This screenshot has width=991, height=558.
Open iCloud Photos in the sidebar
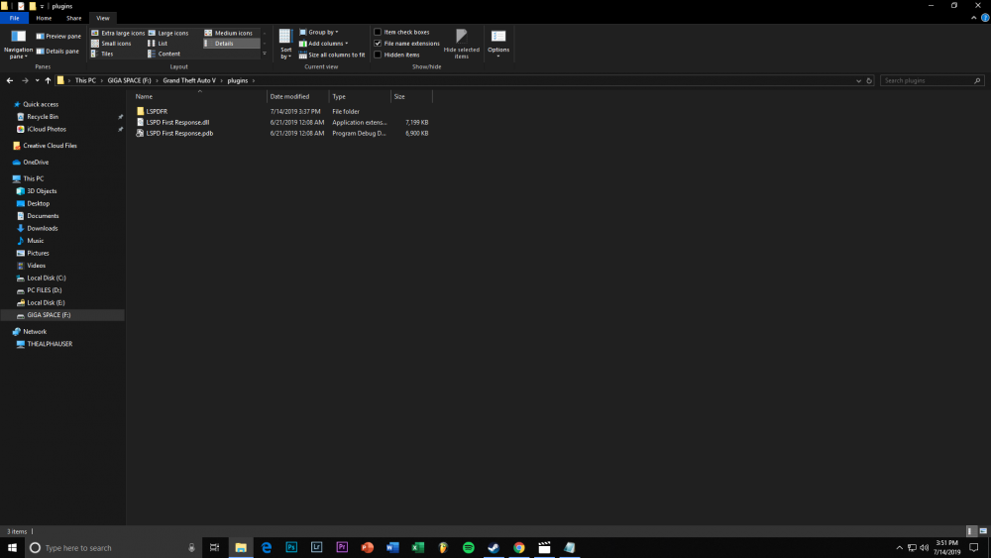pos(47,129)
